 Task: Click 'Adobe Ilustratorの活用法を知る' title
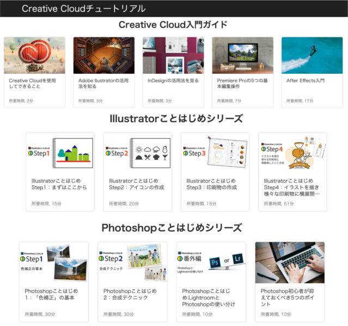tap(103, 84)
